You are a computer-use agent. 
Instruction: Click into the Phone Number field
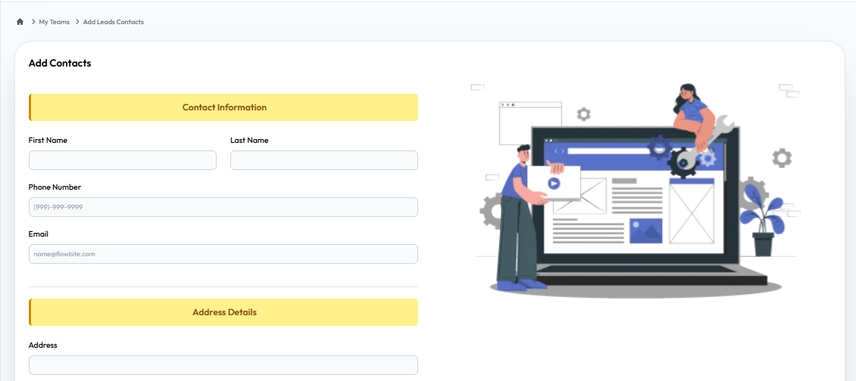pos(223,207)
